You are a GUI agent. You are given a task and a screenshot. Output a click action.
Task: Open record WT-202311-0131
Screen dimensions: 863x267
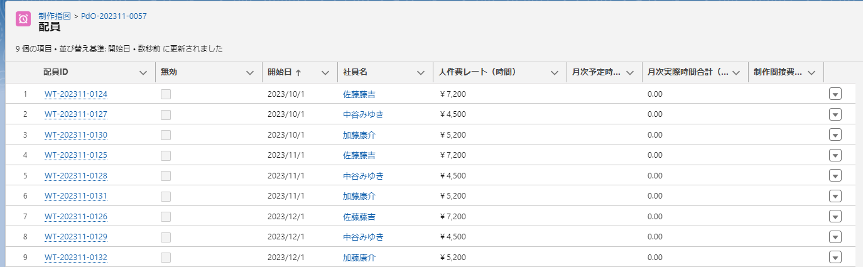pos(76,196)
